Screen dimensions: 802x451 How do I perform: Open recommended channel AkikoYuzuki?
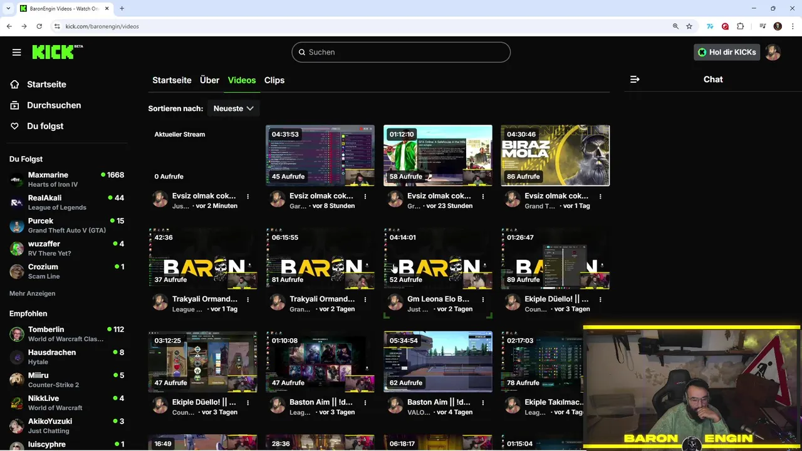tap(66, 426)
